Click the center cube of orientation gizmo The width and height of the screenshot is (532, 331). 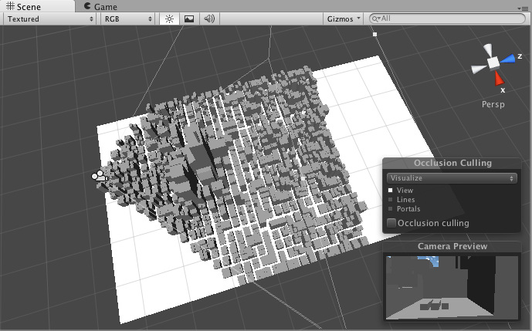point(492,62)
